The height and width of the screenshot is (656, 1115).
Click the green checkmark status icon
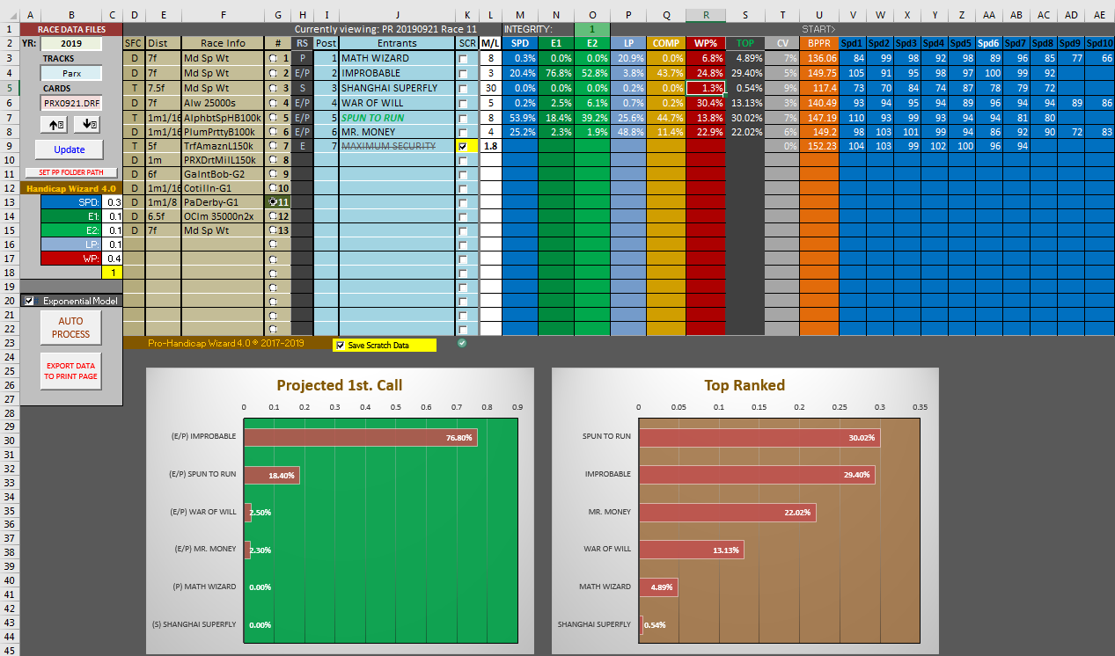click(463, 343)
